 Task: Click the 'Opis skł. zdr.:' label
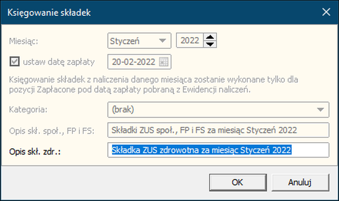pyautogui.click(x=35, y=152)
